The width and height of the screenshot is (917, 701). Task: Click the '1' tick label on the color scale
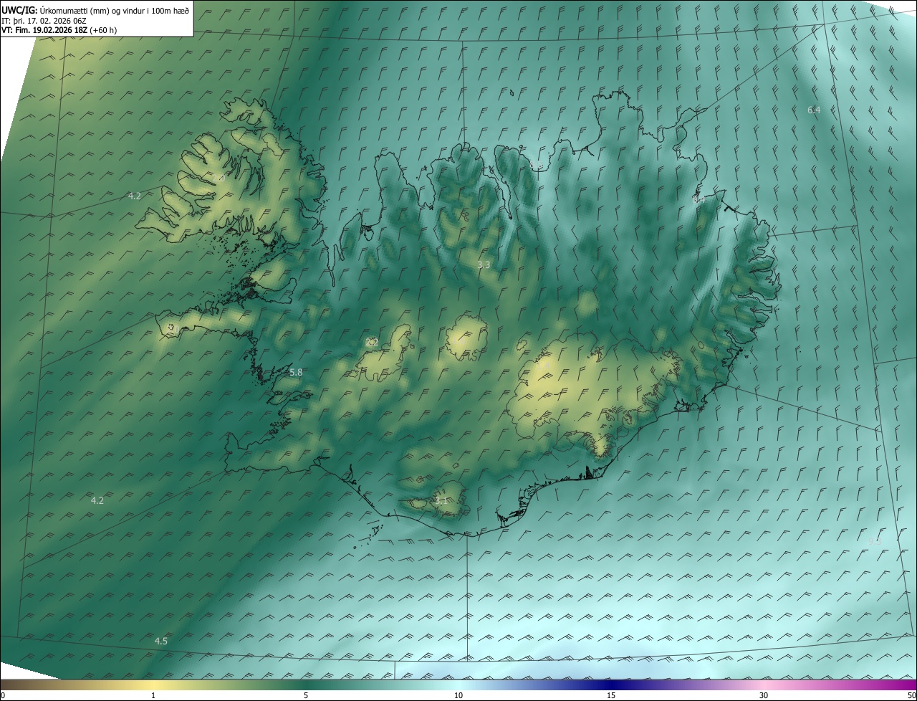click(153, 695)
